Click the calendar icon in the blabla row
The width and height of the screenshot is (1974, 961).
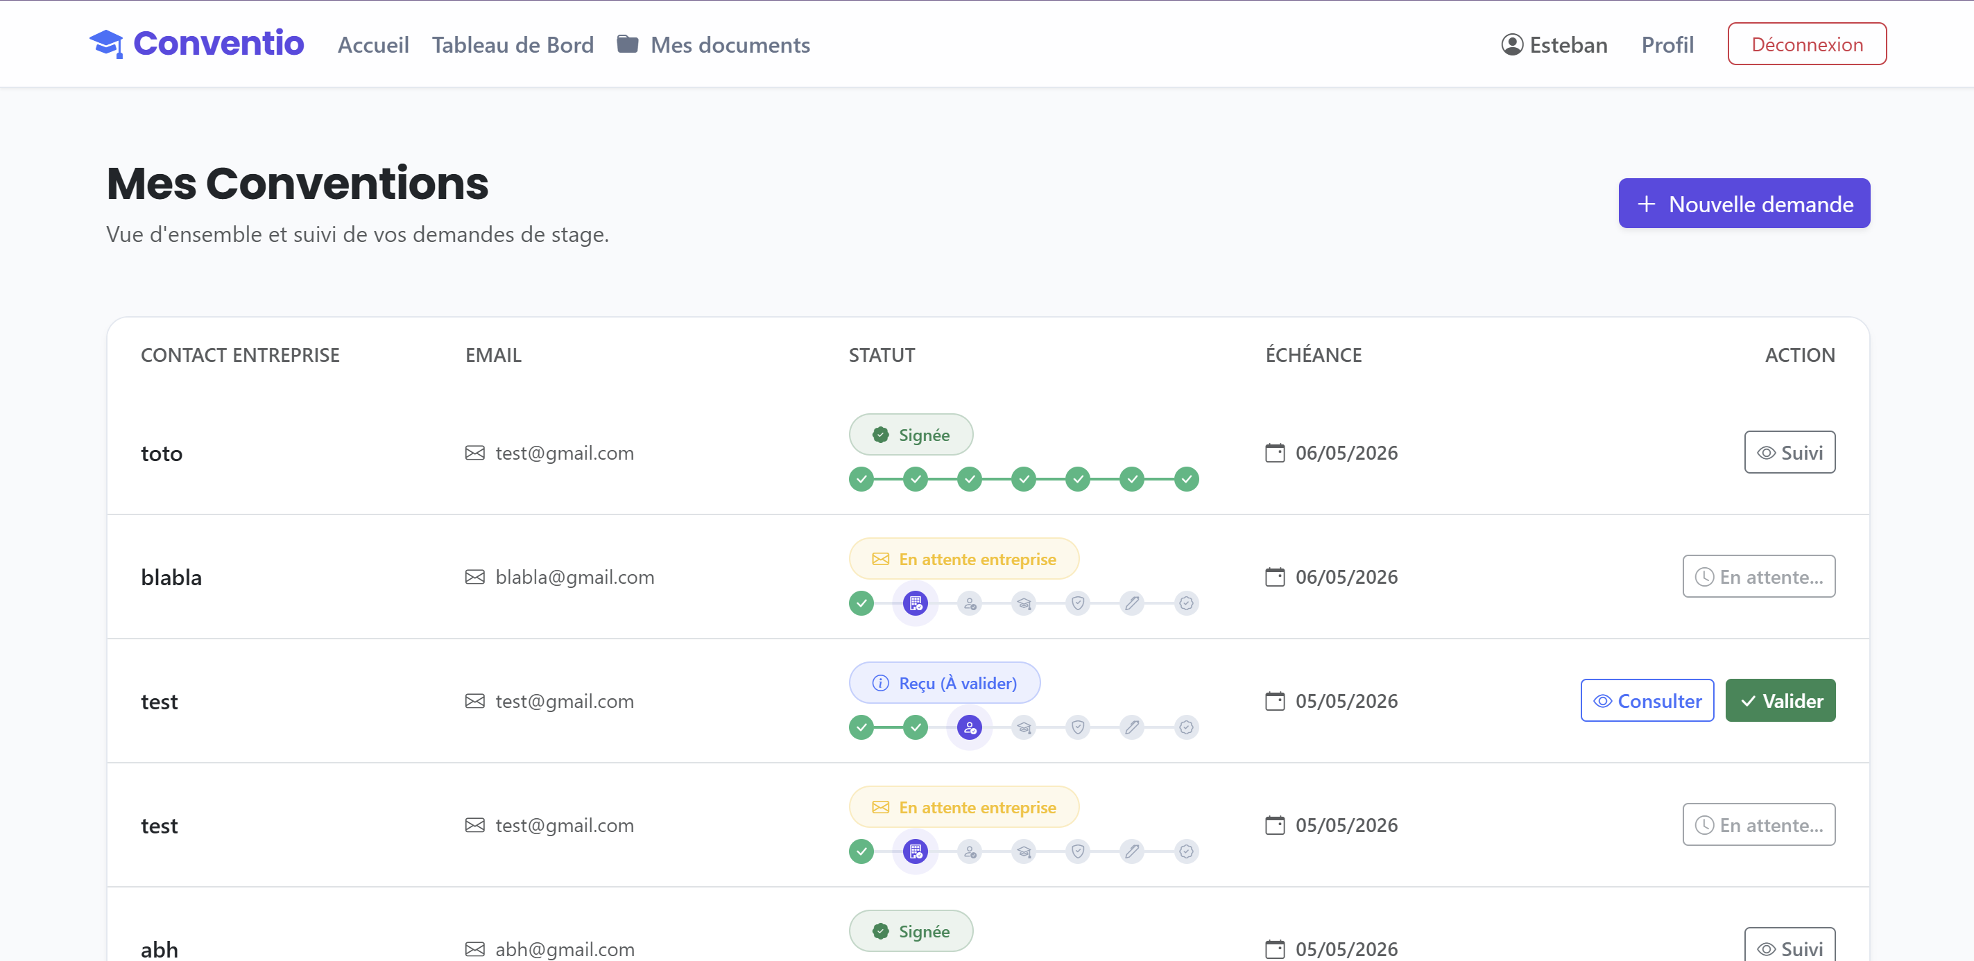point(1275,577)
